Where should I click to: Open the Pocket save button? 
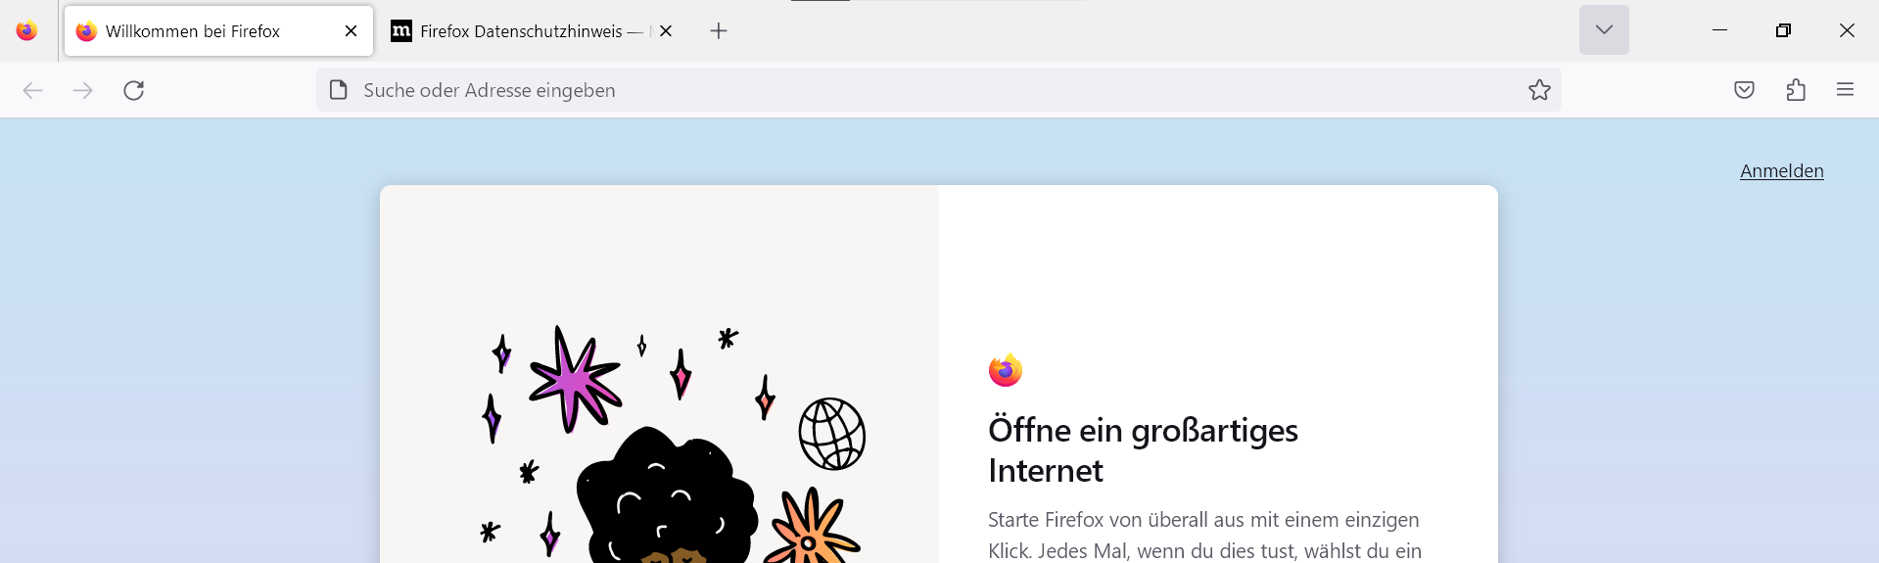click(x=1744, y=90)
